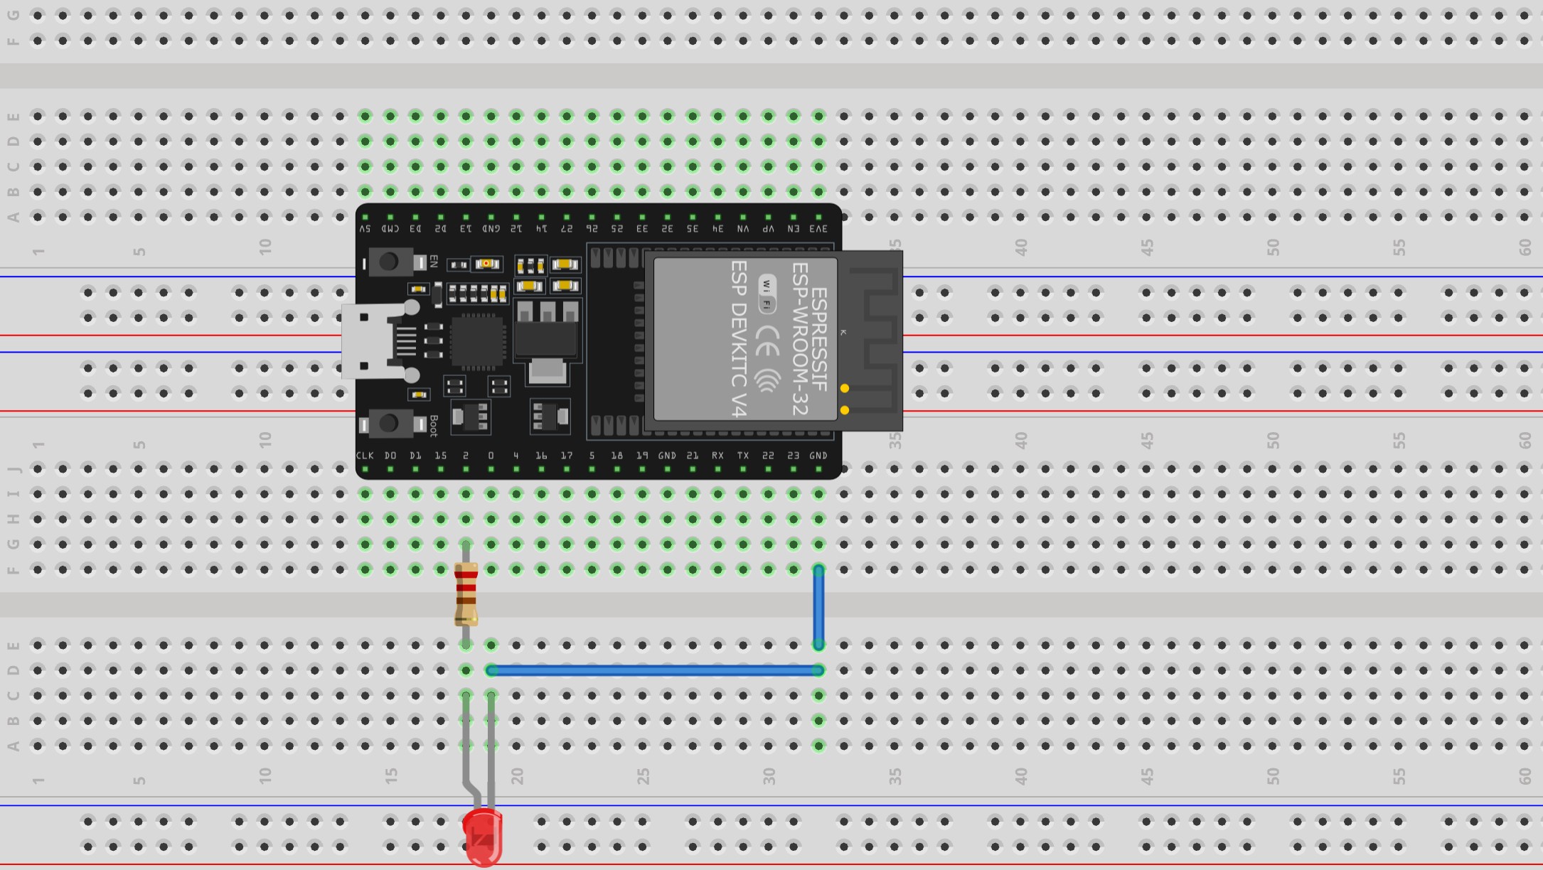Screen dimensions: 1543x870
Task: Select the short vertical blue wire
Action: (x=818, y=608)
